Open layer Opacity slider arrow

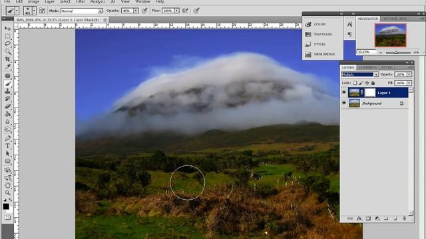coord(409,74)
